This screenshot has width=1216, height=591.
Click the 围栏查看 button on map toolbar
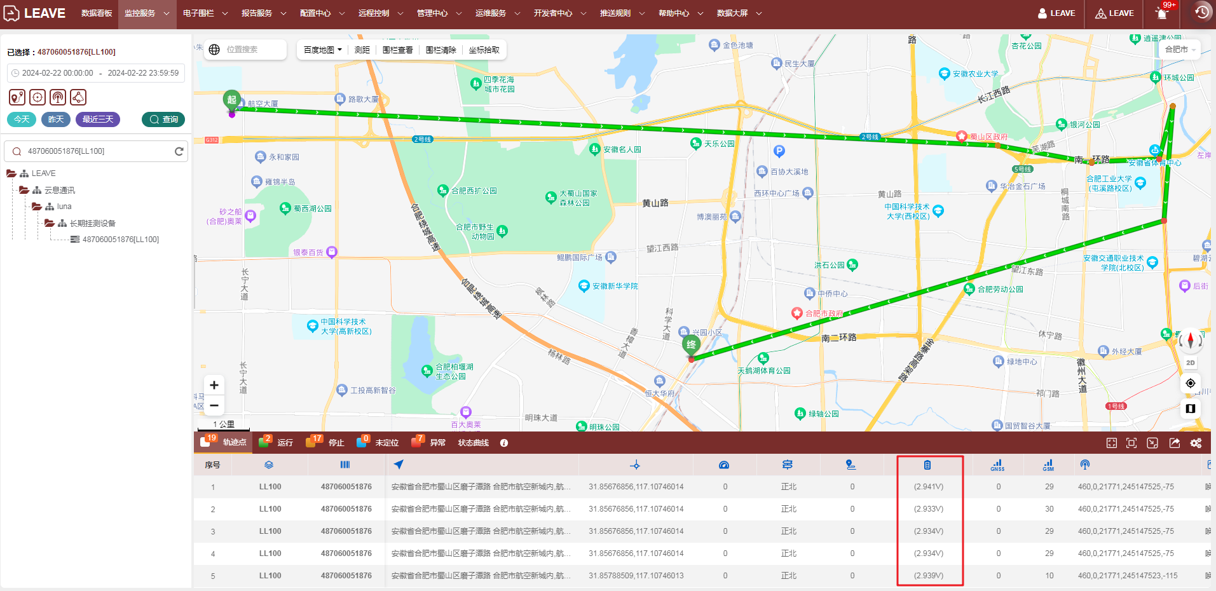coord(397,50)
